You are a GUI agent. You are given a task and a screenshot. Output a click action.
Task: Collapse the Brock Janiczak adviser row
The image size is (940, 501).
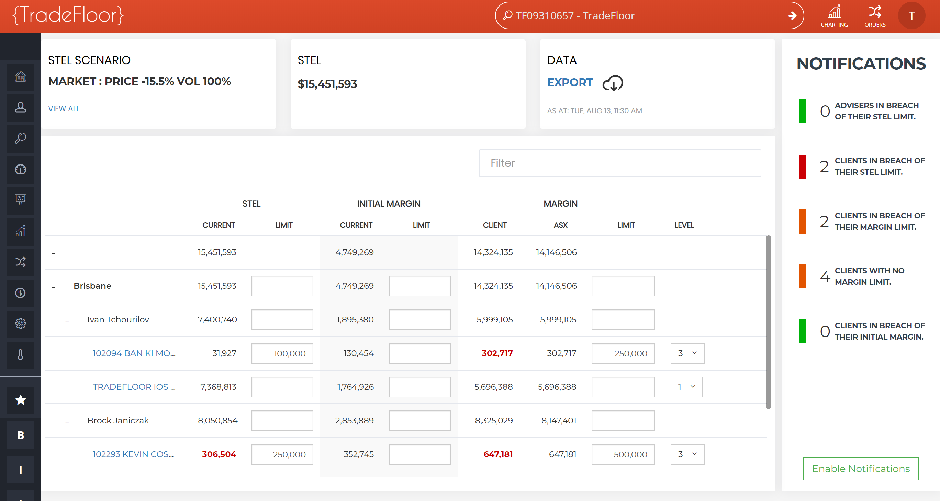click(67, 422)
